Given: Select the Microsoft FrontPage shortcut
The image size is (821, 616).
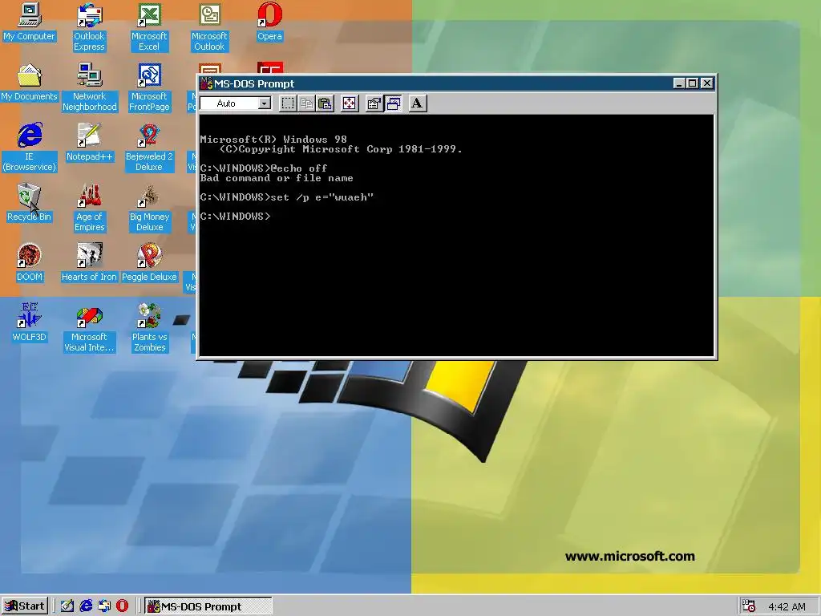Looking at the screenshot, I should (148, 87).
